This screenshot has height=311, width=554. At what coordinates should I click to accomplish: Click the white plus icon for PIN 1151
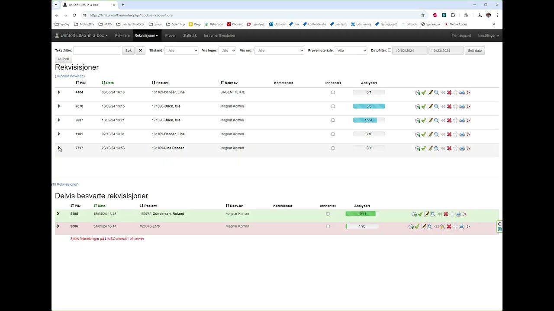coord(455,134)
